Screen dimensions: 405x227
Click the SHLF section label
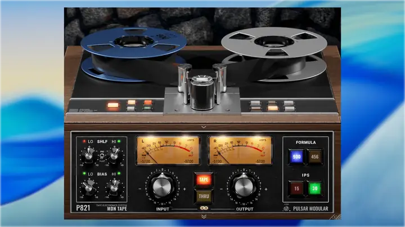click(102, 142)
